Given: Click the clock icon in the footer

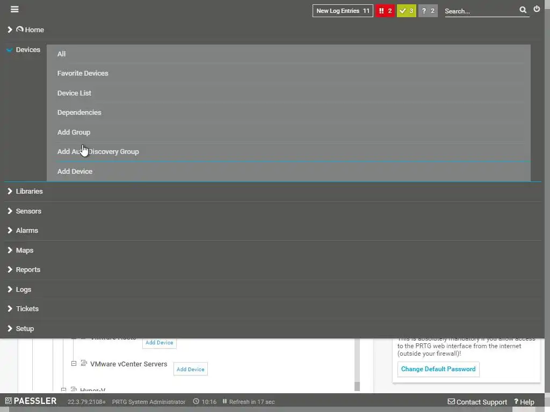Looking at the screenshot, I should (196, 401).
